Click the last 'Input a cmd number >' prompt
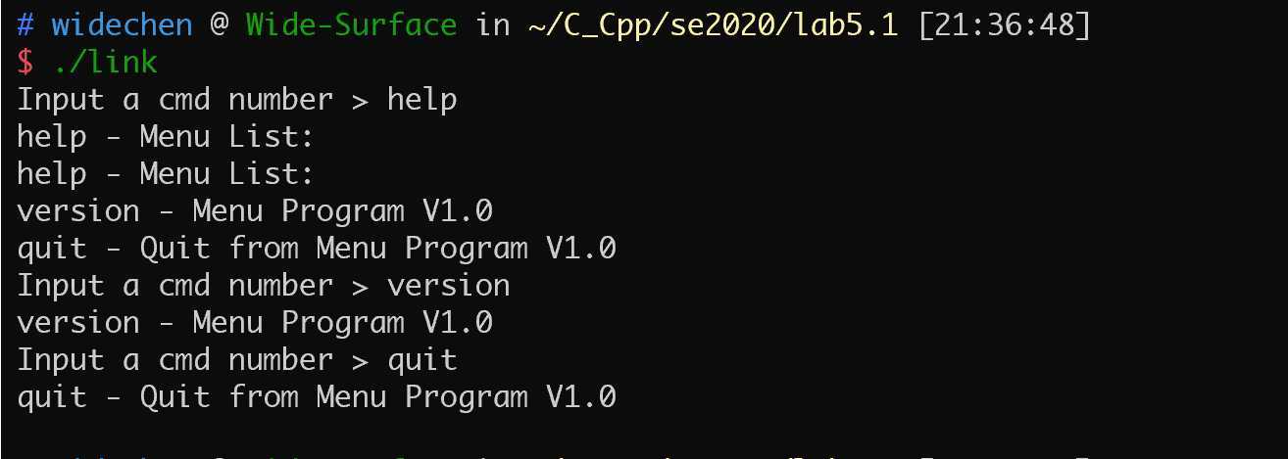The image size is (1288, 459). coord(193,360)
